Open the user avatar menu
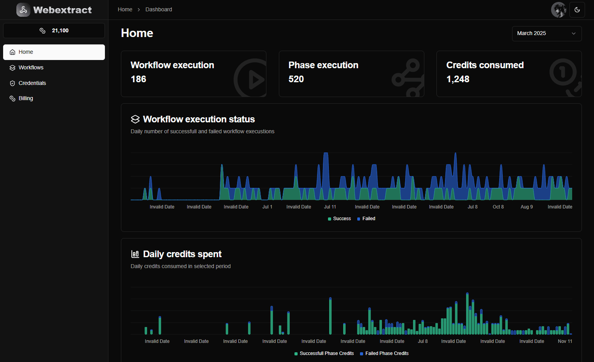 (559, 10)
